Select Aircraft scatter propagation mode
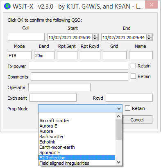161x168 pixels. pyautogui.click(x=77, y=121)
